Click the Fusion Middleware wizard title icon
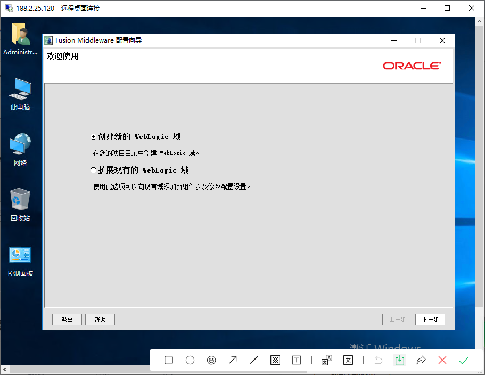 (x=48, y=40)
